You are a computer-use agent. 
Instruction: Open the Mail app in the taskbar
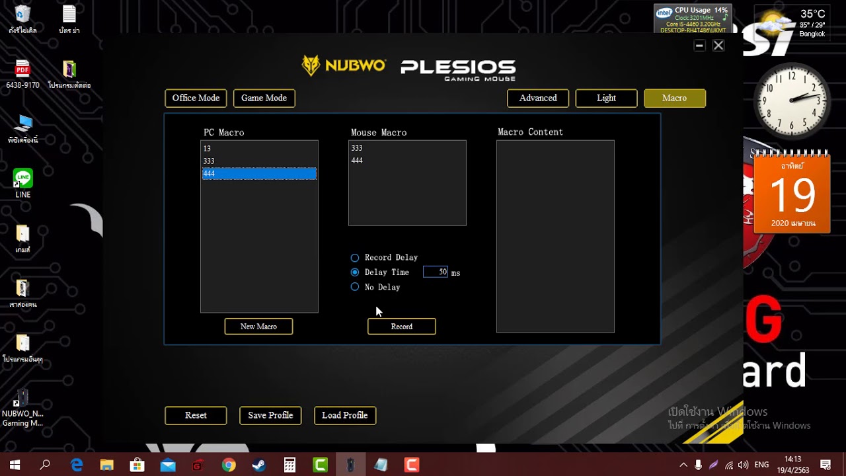pyautogui.click(x=168, y=465)
